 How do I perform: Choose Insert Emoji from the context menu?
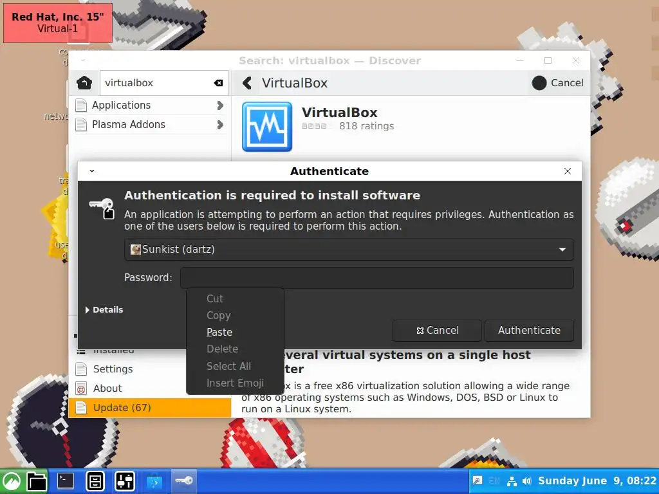(x=235, y=383)
